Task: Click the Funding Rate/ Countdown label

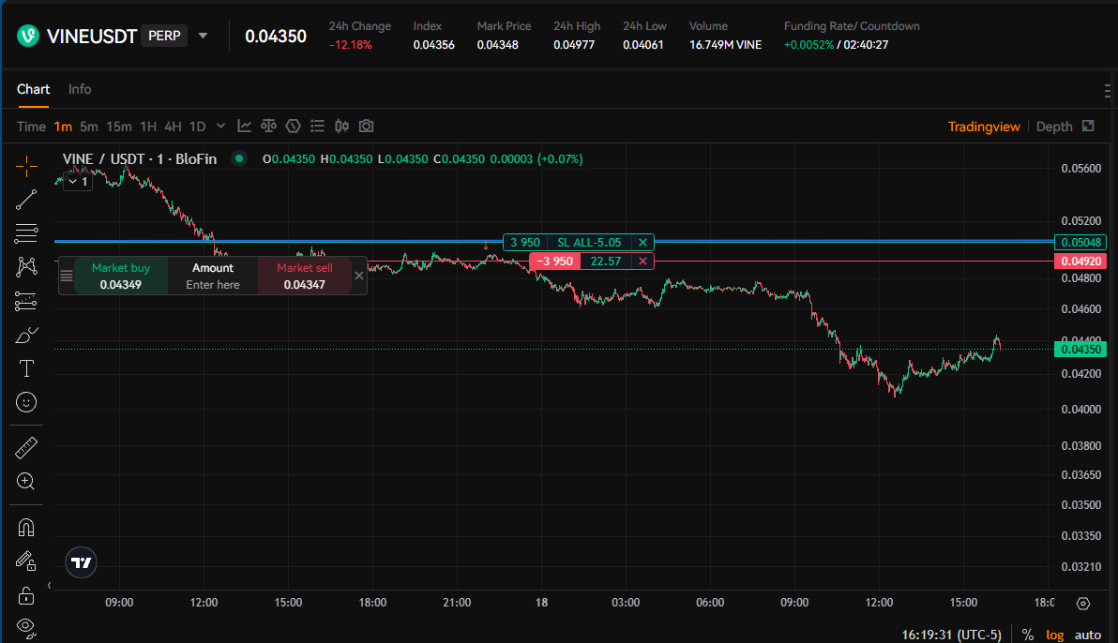Action: click(x=852, y=25)
